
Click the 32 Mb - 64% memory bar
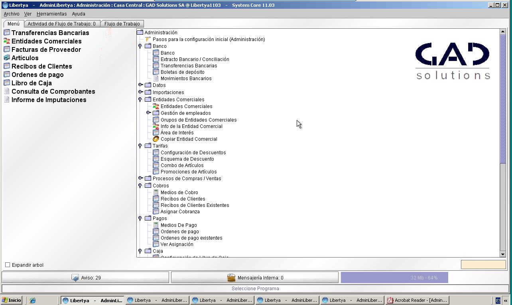(394, 277)
